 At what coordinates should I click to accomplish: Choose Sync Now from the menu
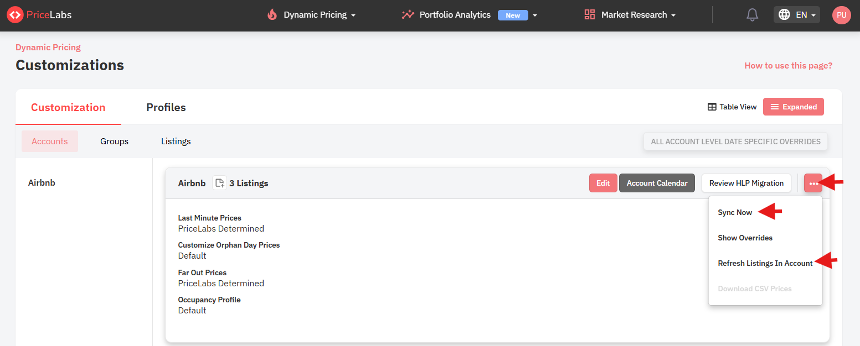735,212
